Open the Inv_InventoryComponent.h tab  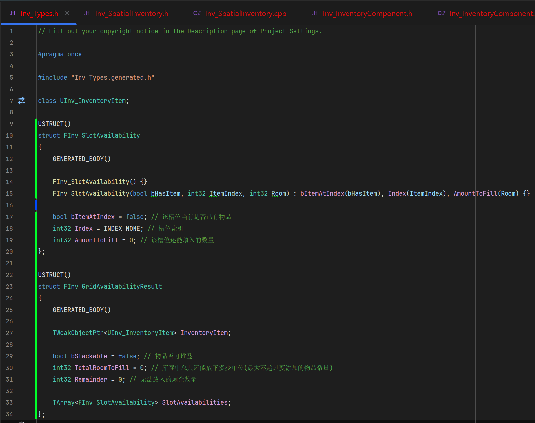pyautogui.click(x=367, y=13)
